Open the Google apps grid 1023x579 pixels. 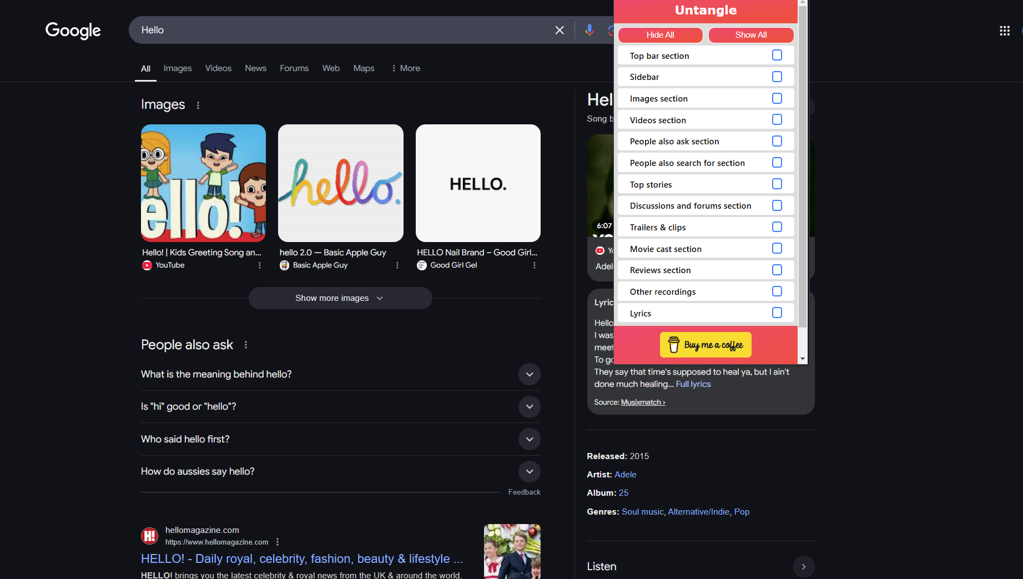click(1005, 31)
